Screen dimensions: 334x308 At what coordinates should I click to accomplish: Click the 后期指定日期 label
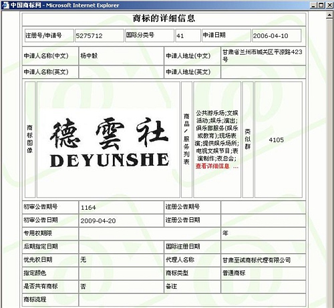tap(41, 247)
